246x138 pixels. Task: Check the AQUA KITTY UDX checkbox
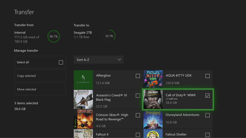(x=207, y=76)
